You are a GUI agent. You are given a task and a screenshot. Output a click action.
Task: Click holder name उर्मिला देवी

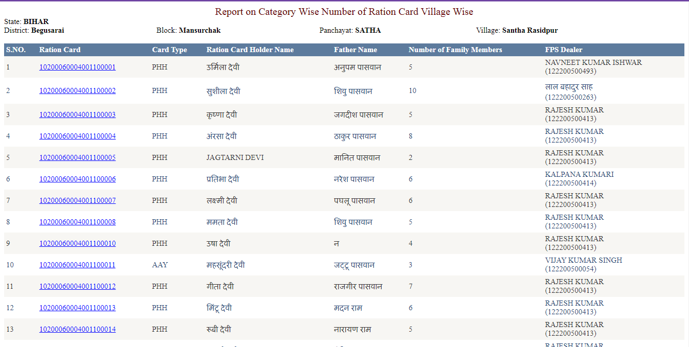tap(223, 67)
